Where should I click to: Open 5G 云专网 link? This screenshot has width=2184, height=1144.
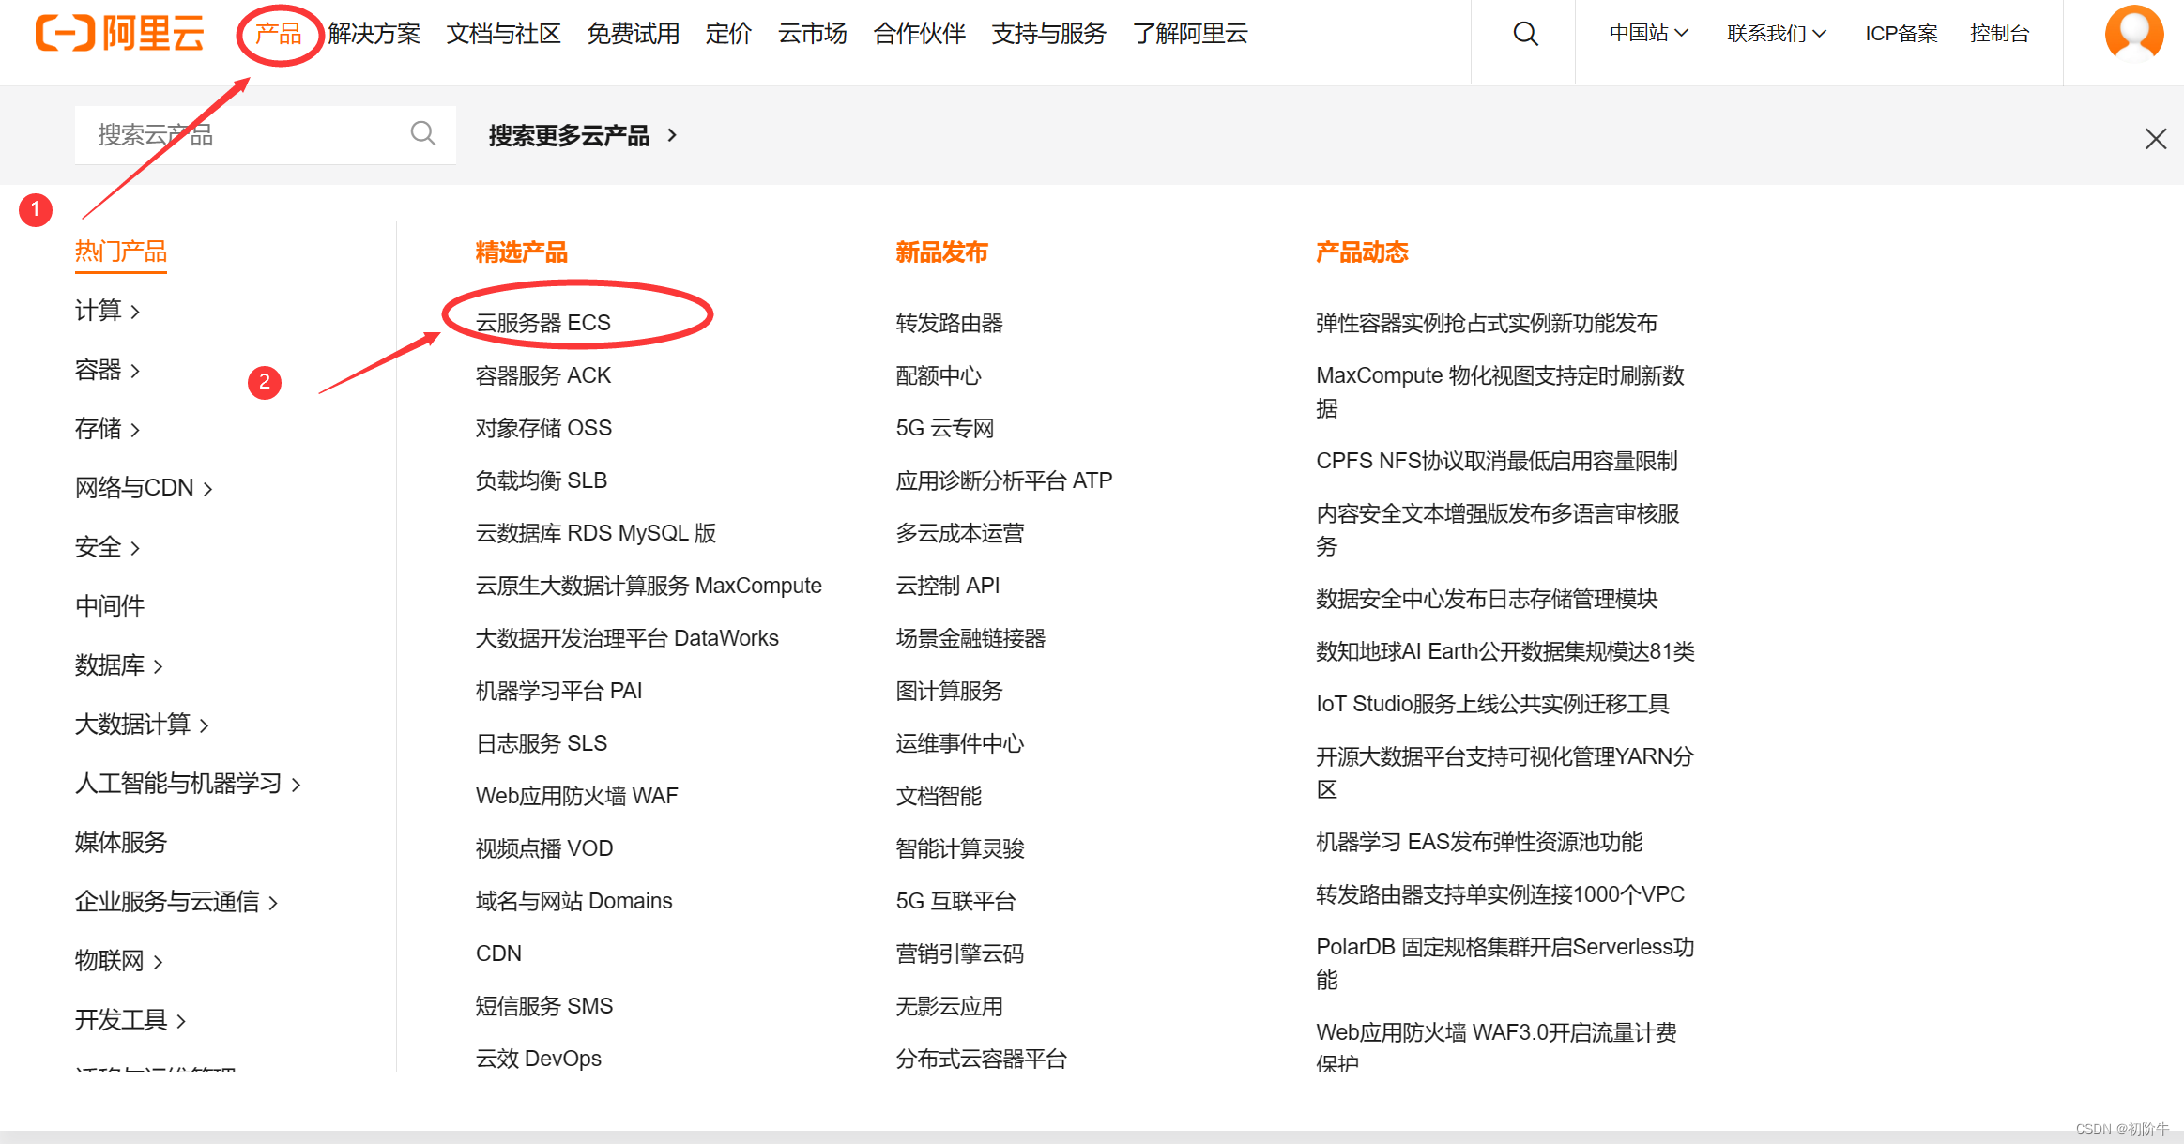coord(945,428)
